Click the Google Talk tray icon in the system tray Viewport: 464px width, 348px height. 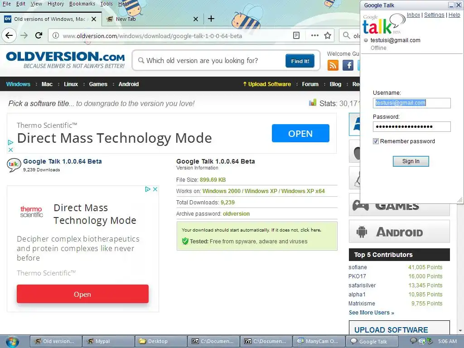[x=413, y=341]
